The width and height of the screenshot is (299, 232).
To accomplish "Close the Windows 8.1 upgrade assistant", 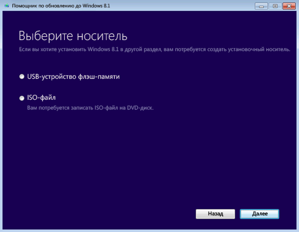I will [289, 6].
